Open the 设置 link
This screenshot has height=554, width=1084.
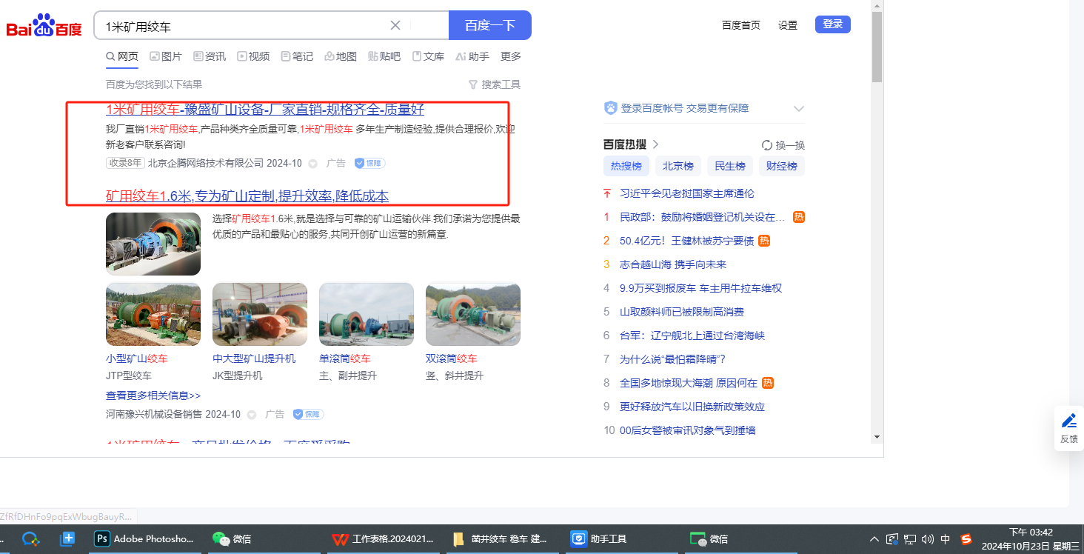[788, 25]
